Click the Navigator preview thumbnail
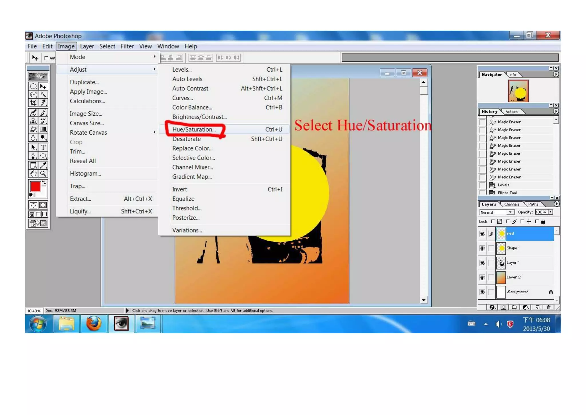The height and width of the screenshot is (415, 586). [518, 91]
